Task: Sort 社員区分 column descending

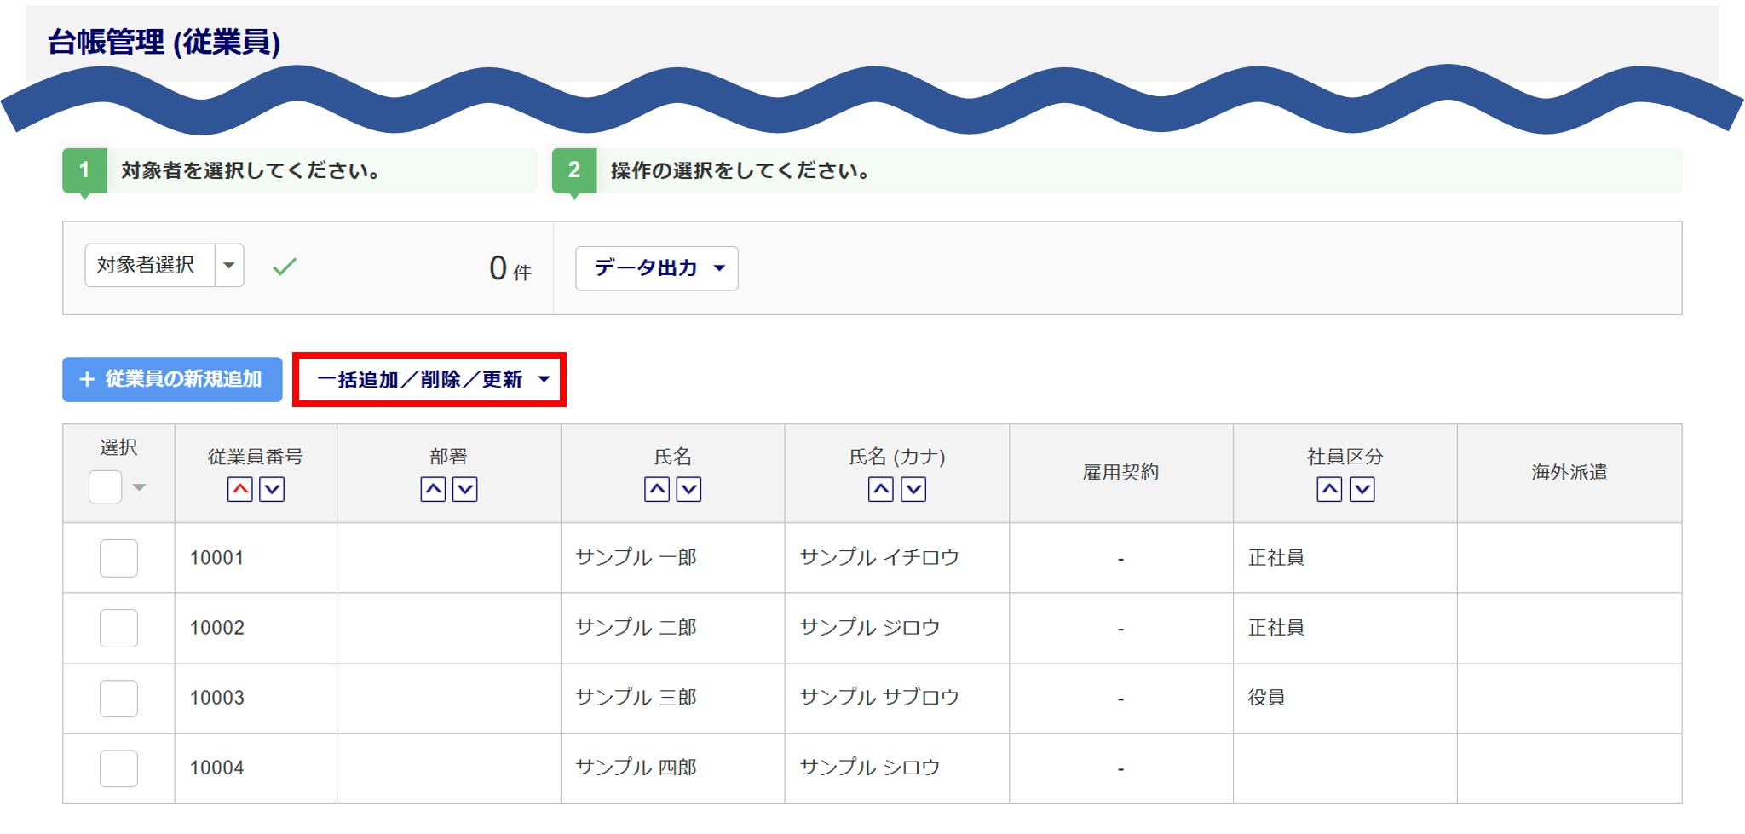Action: coord(1362,490)
